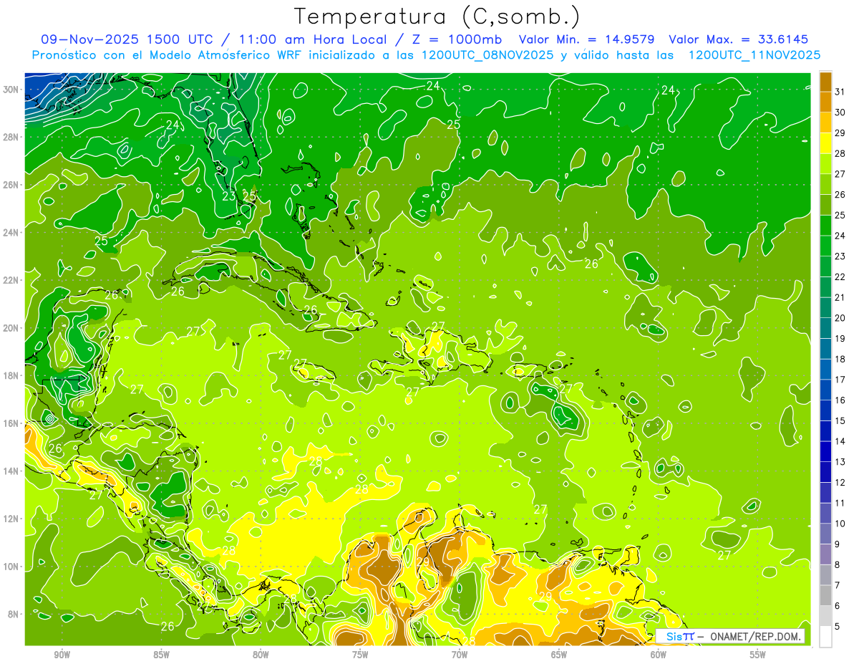Click the "Temperatura (C,somb.)" map title
This screenshot has width=859, height=664.
coord(437,16)
